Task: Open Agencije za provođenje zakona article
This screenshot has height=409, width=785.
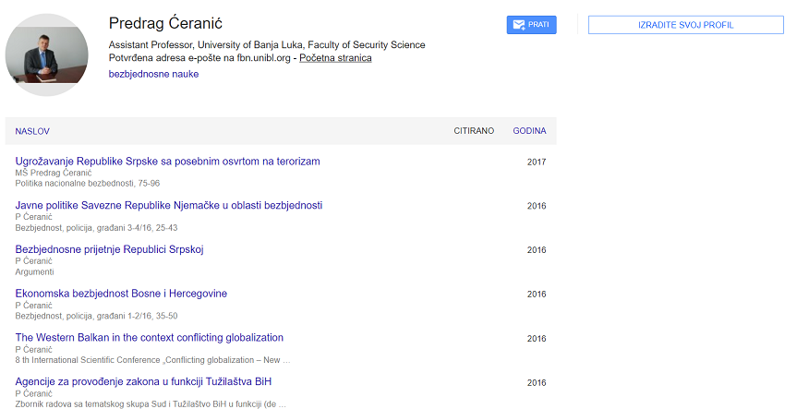Action: tap(143, 381)
